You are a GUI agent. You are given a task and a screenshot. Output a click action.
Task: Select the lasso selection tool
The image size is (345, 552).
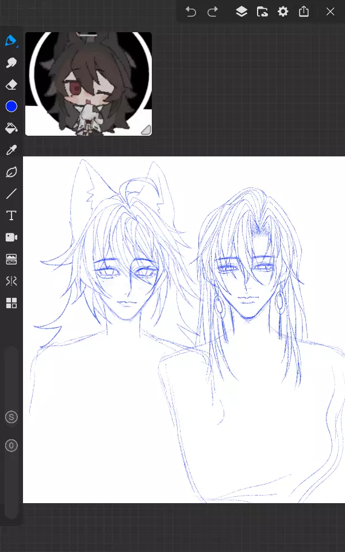pos(11,172)
